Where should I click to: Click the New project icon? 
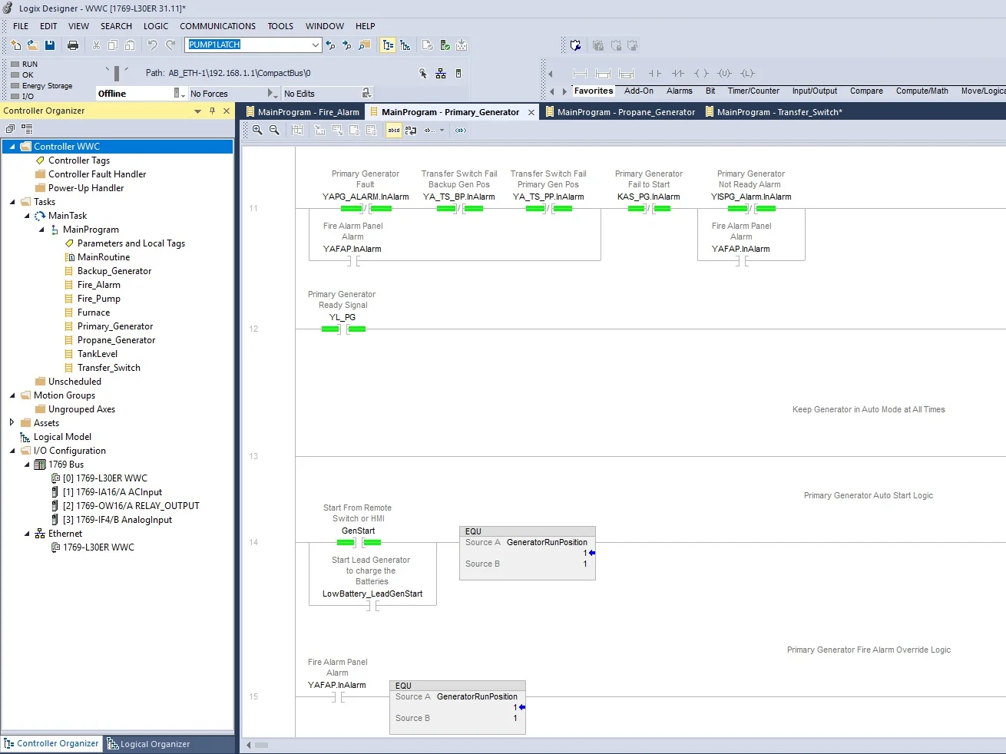(15, 45)
